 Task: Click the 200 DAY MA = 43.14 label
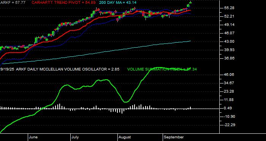[117, 3]
